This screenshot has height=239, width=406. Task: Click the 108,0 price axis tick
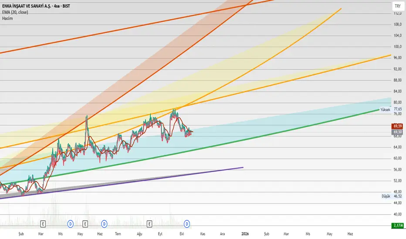pos(398,24)
